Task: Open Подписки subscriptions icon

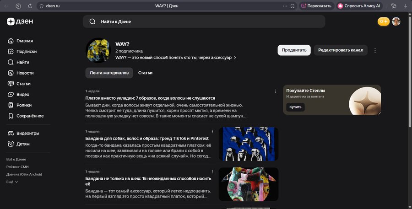Action: pos(11,52)
